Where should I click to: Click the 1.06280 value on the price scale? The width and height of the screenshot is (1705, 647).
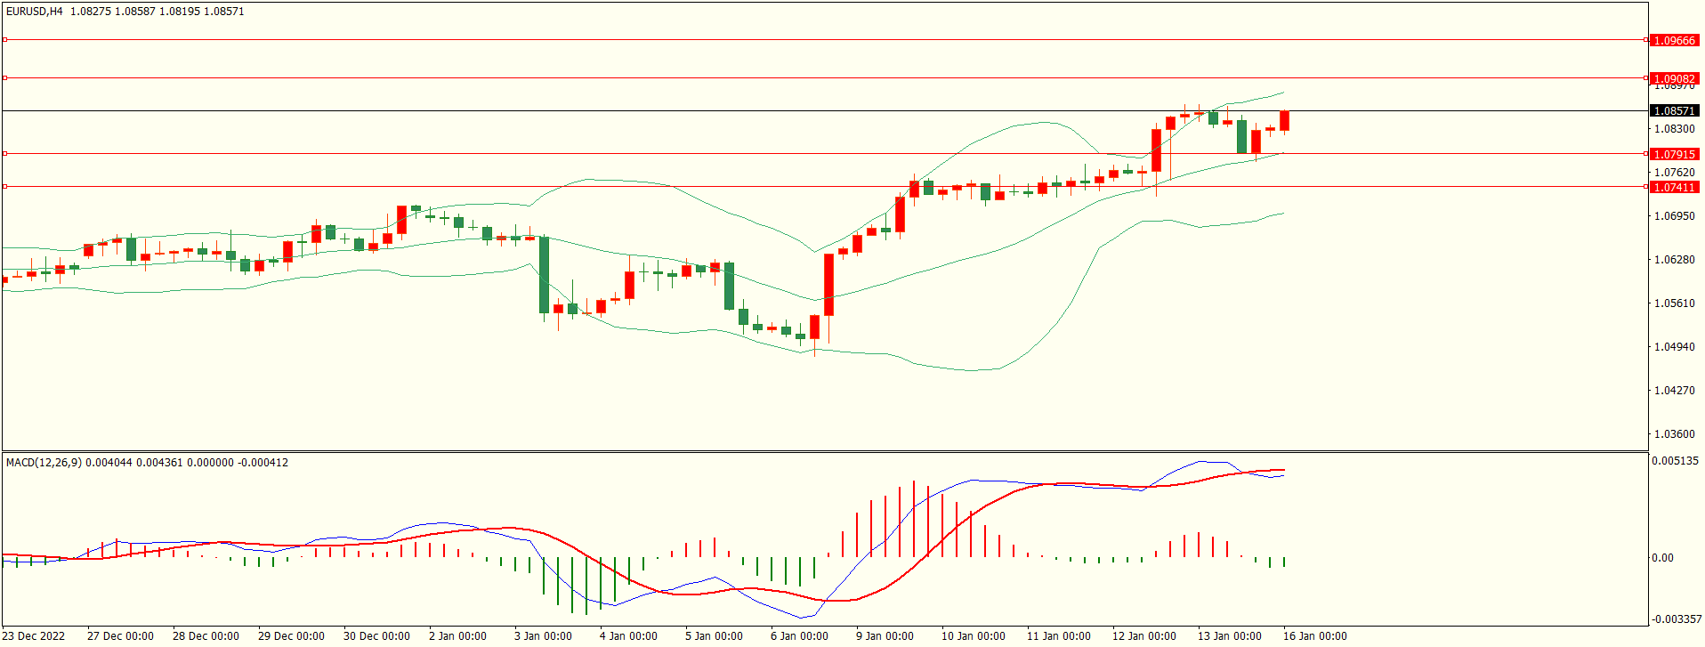point(1673,260)
